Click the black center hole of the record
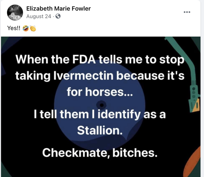 tap(102, 105)
